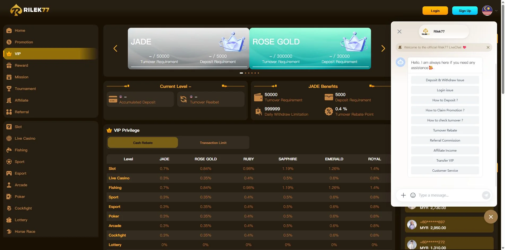
Task: Select How to Deposit chat option
Action: click(445, 100)
